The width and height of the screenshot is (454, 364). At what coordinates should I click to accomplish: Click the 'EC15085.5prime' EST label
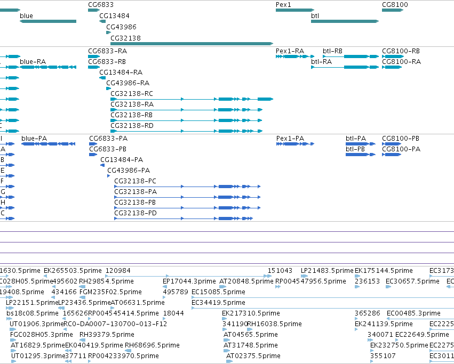pos(219,292)
